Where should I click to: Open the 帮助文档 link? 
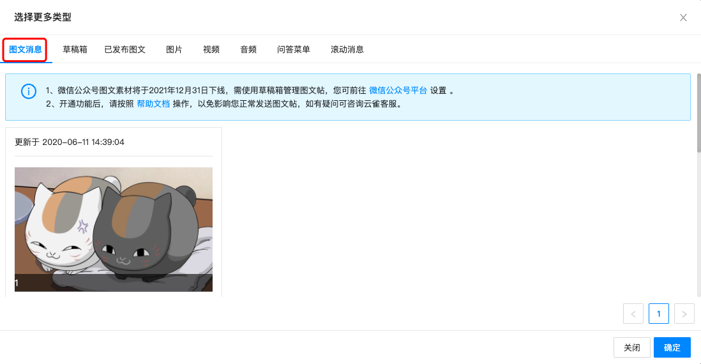pyautogui.click(x=153, y=103)
